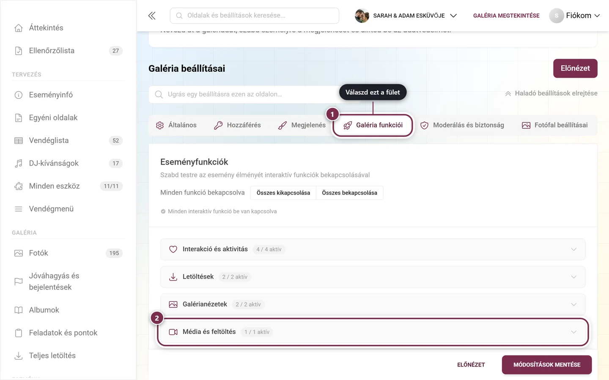The height and width of the screenshot is (380, 609).
Task: Open Eseményinfó via its info icon
Action: 19,95
